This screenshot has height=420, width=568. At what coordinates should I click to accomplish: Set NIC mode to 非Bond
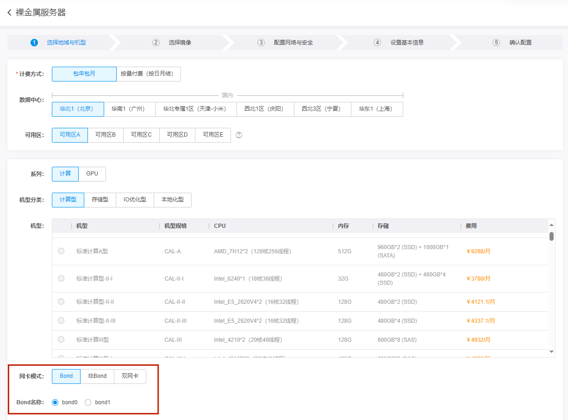coord(97,376)
